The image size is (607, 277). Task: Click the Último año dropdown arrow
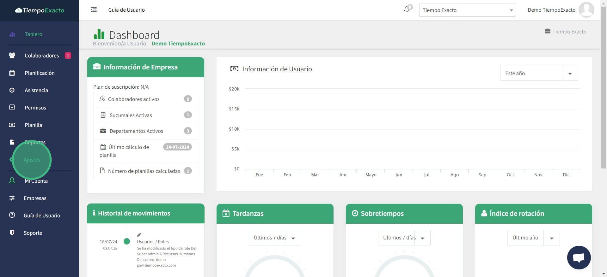tap(552, 238)
